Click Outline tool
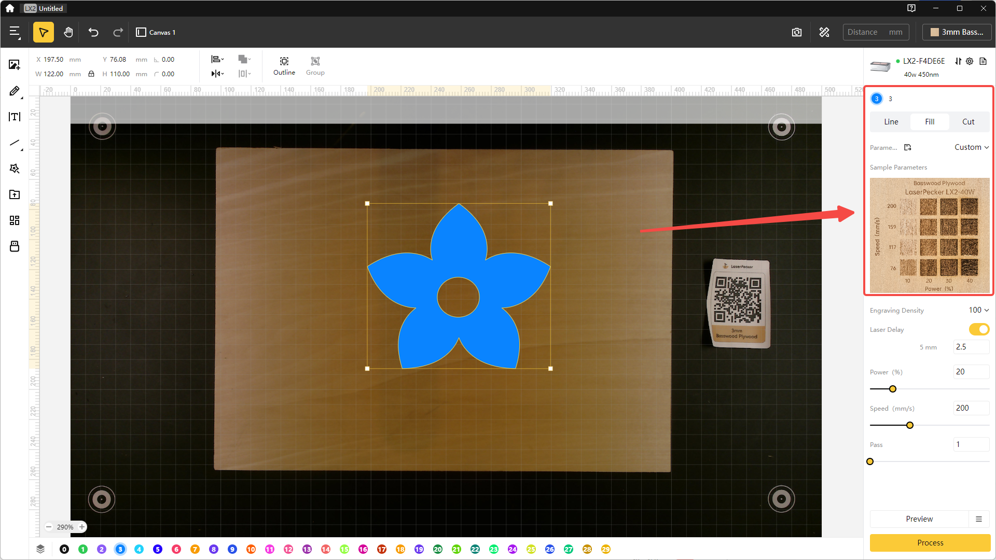This screenshot has width=996, height=560. point(284,66)
